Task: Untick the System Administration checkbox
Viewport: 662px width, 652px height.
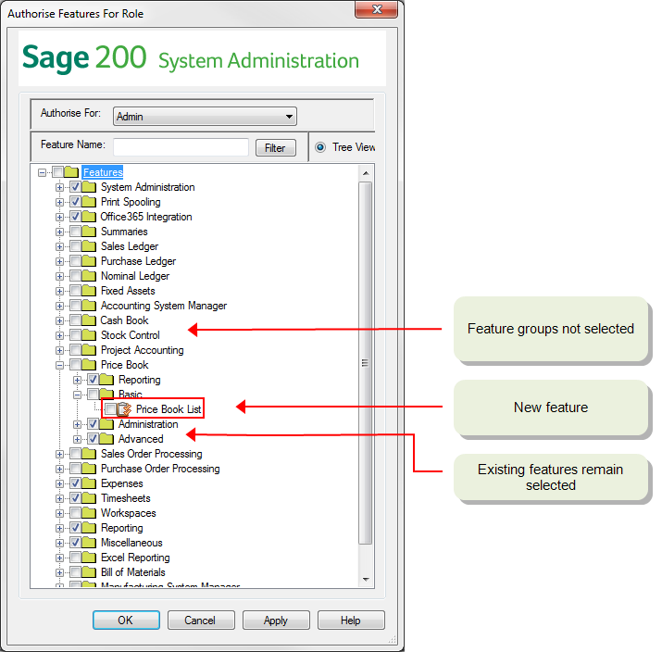Action: 76,187
